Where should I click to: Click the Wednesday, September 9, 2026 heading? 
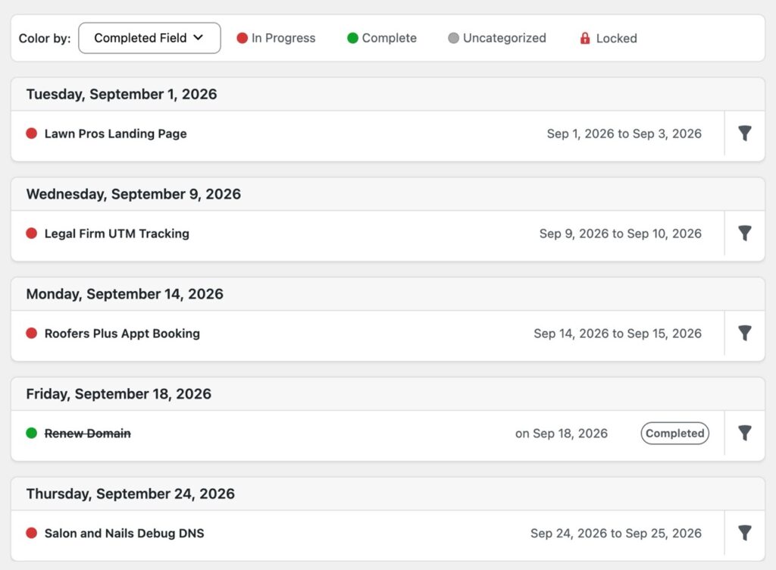tap(133, 194)
